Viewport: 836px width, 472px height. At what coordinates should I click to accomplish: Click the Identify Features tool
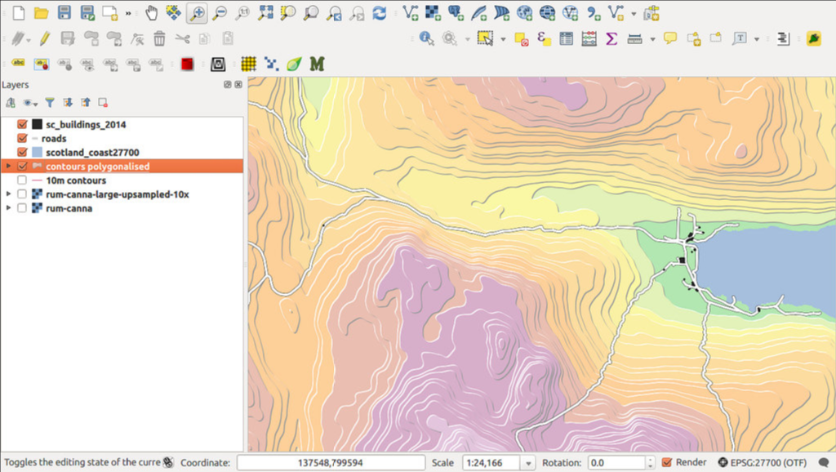point(425,38)
